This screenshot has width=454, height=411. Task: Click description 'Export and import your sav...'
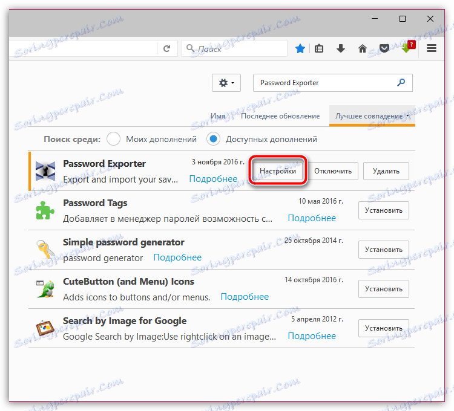pyautogui.click(x=120, y=180)
